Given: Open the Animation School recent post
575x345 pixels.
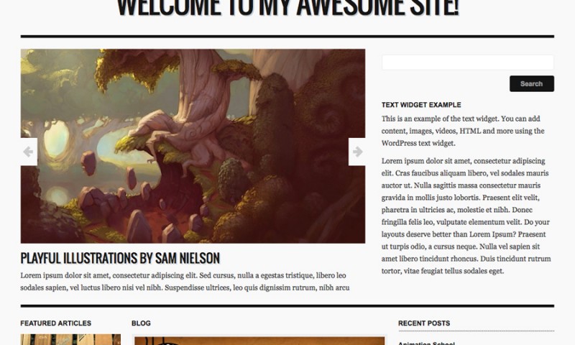Looking at the screenshot, I should (x=426, y=343).
